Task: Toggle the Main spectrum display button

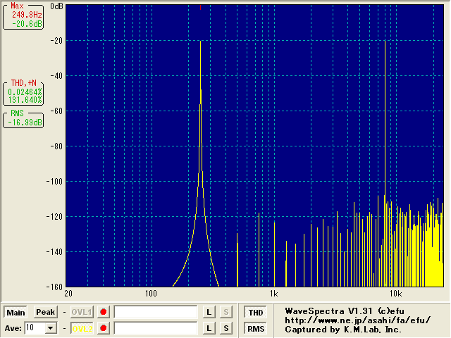Action: pos(16,312)
